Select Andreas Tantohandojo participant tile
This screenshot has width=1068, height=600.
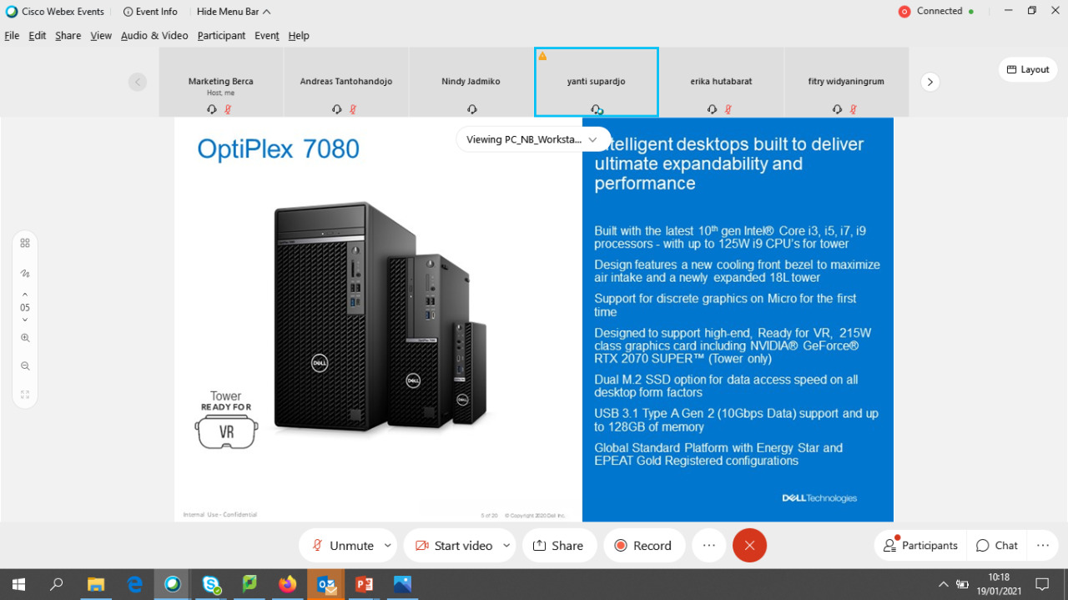(x=346, y=82)
